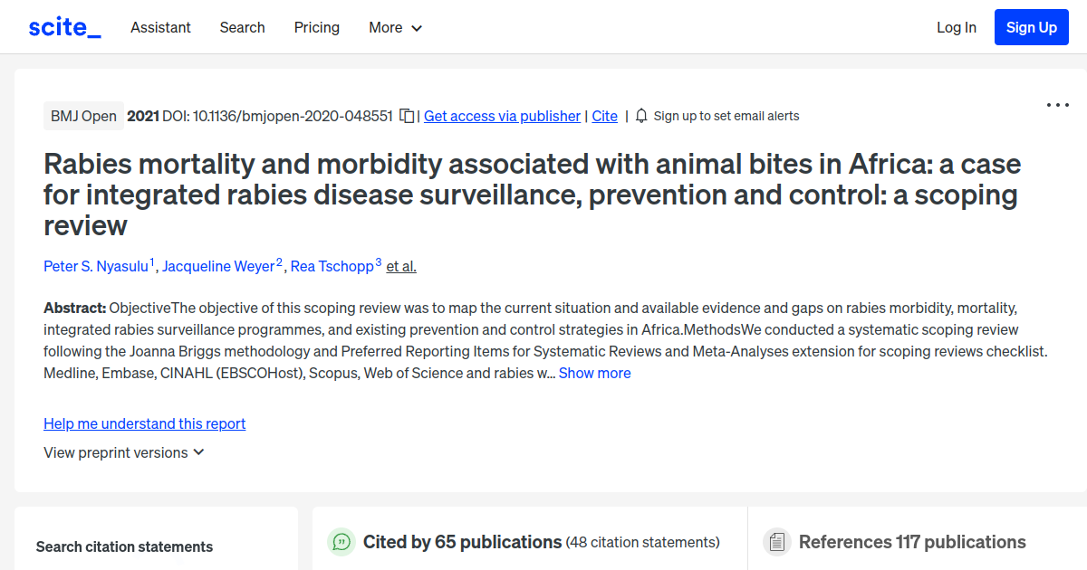This screenshot has height=570, width=1087.
Task: Open Help me understand this report
Action: (144, 423)
